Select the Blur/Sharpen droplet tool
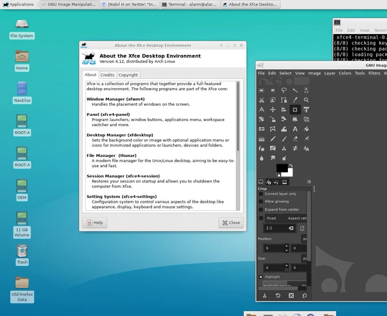 pyautogui.click(x=262, y=158)
